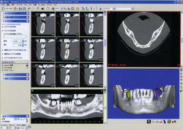Click the greyed redo arrow icon

33,9
